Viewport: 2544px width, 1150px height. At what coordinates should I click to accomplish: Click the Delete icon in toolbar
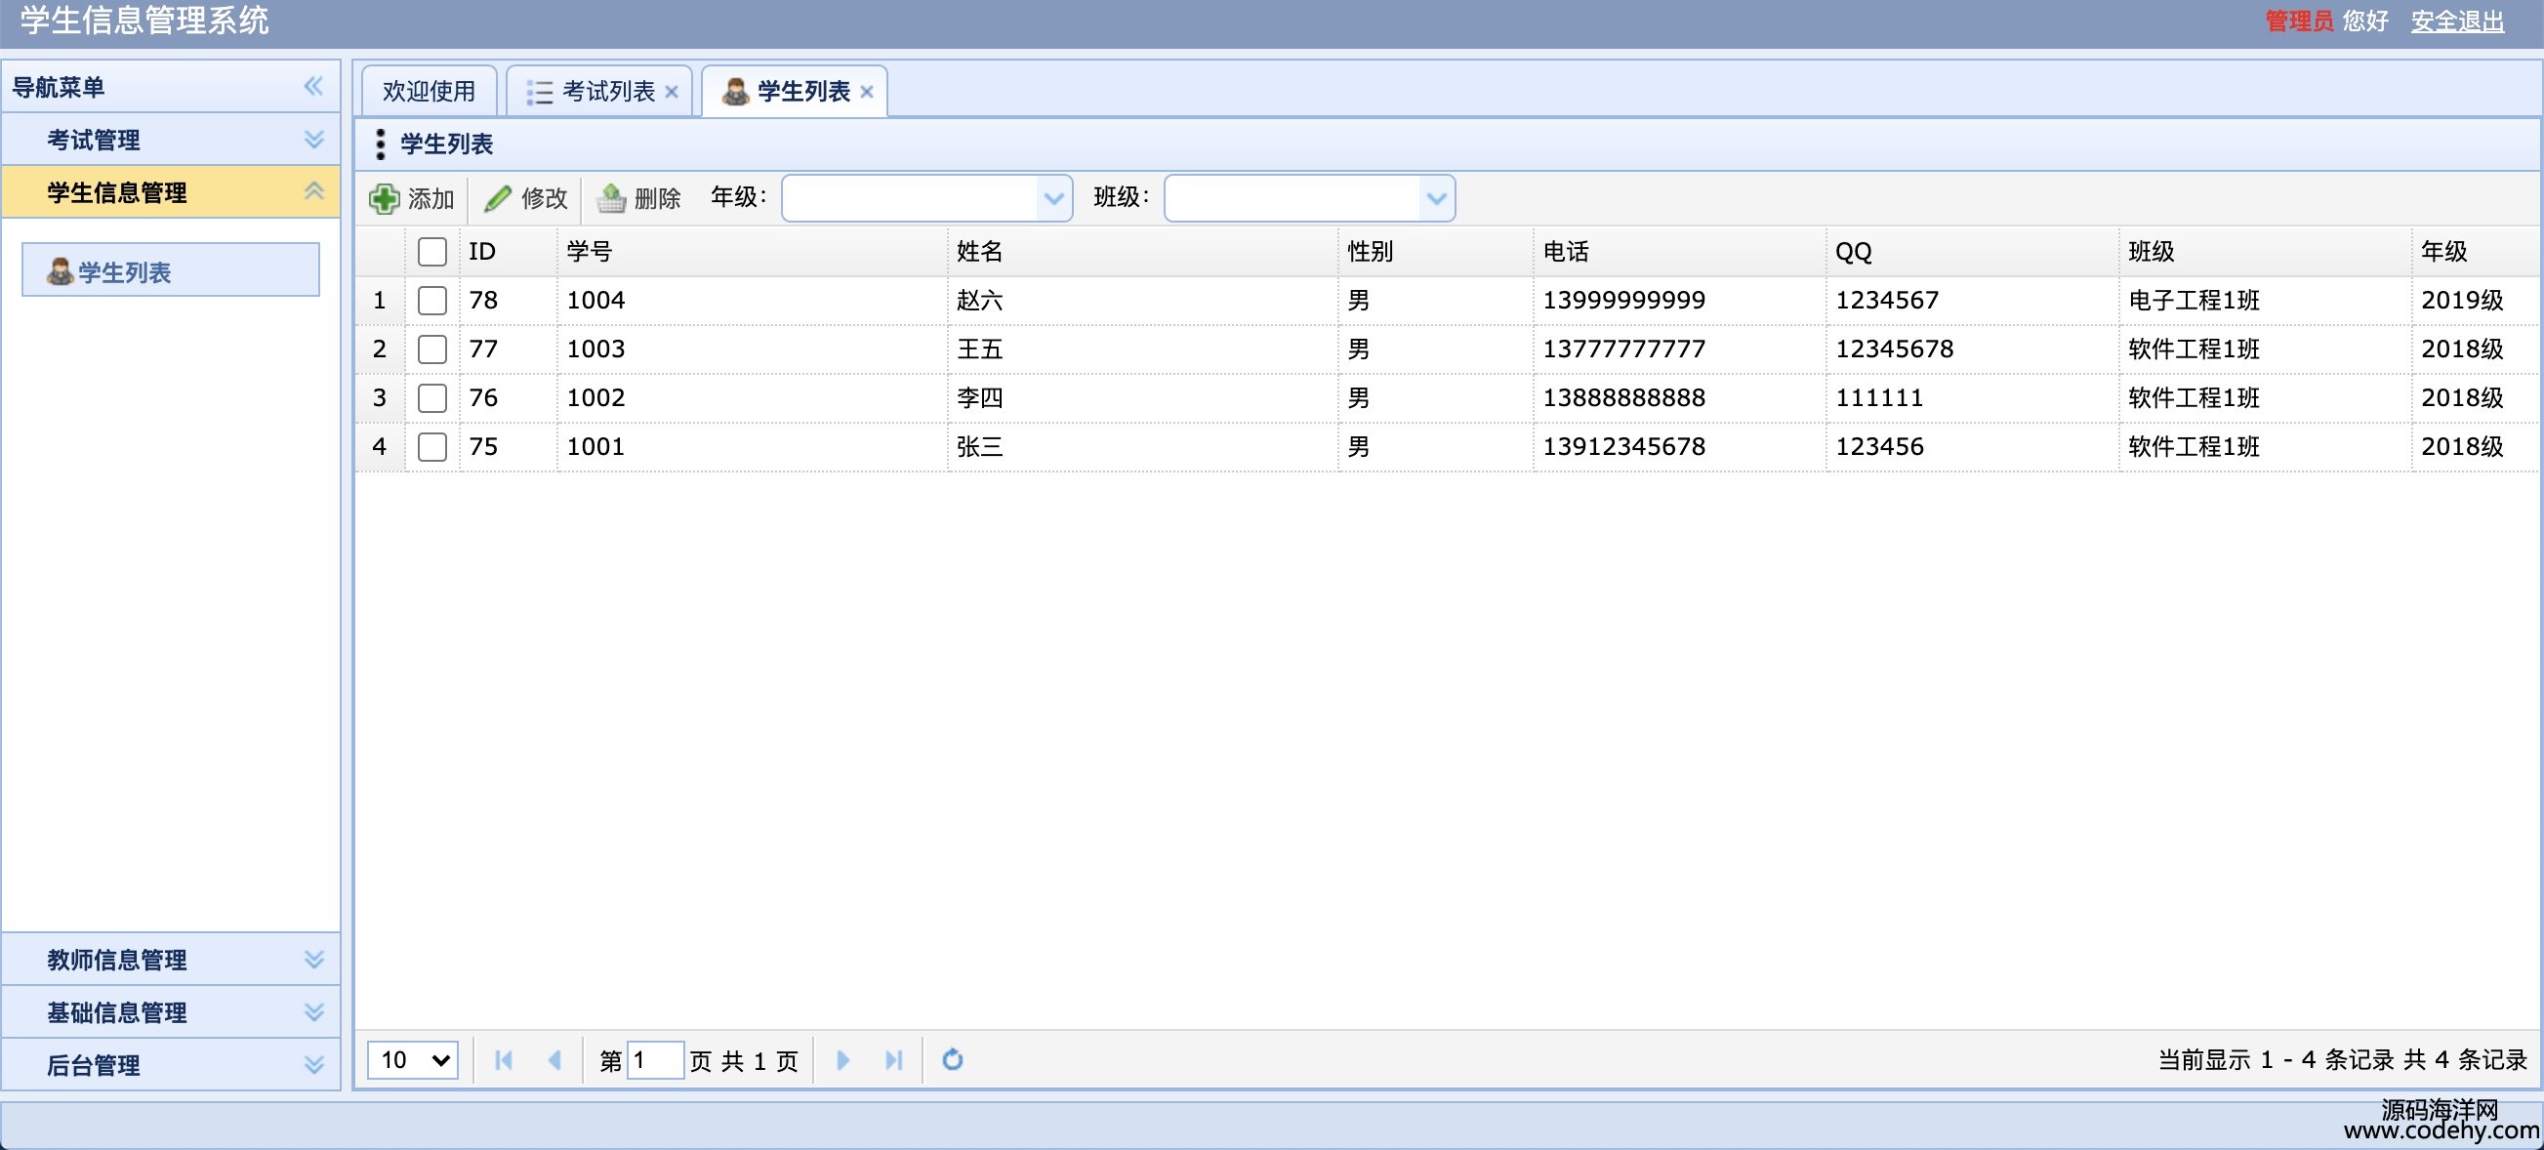click(611, 198)
